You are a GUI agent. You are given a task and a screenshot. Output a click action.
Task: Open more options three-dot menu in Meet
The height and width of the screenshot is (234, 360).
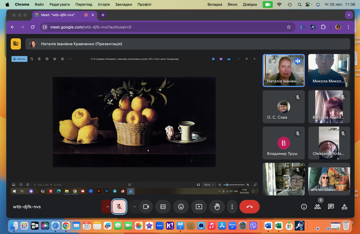click(x=232, y=207)
